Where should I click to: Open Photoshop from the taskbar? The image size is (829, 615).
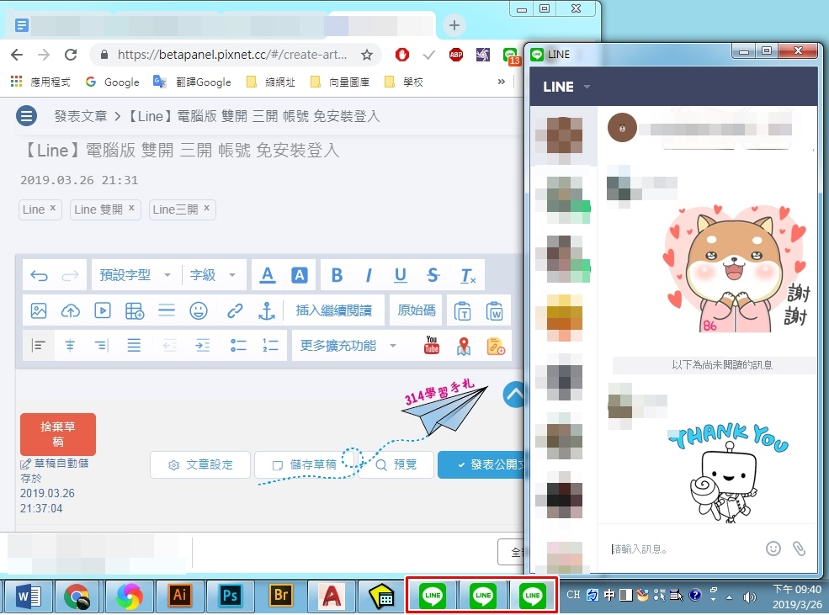(231, 596)
